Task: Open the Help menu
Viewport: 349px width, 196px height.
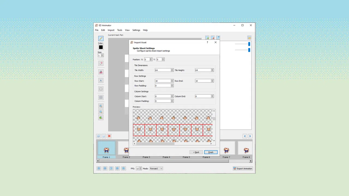Action: tap(145, 30)
